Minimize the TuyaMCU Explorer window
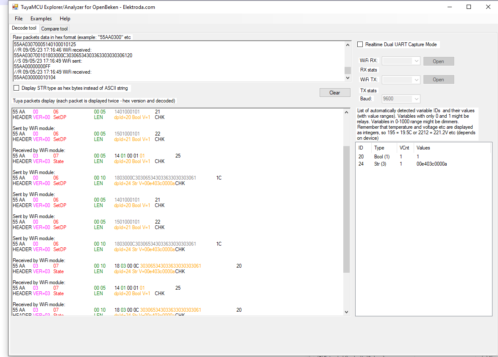Image resolution: width=498 pixels, height=357 pixels. [449, 7]
